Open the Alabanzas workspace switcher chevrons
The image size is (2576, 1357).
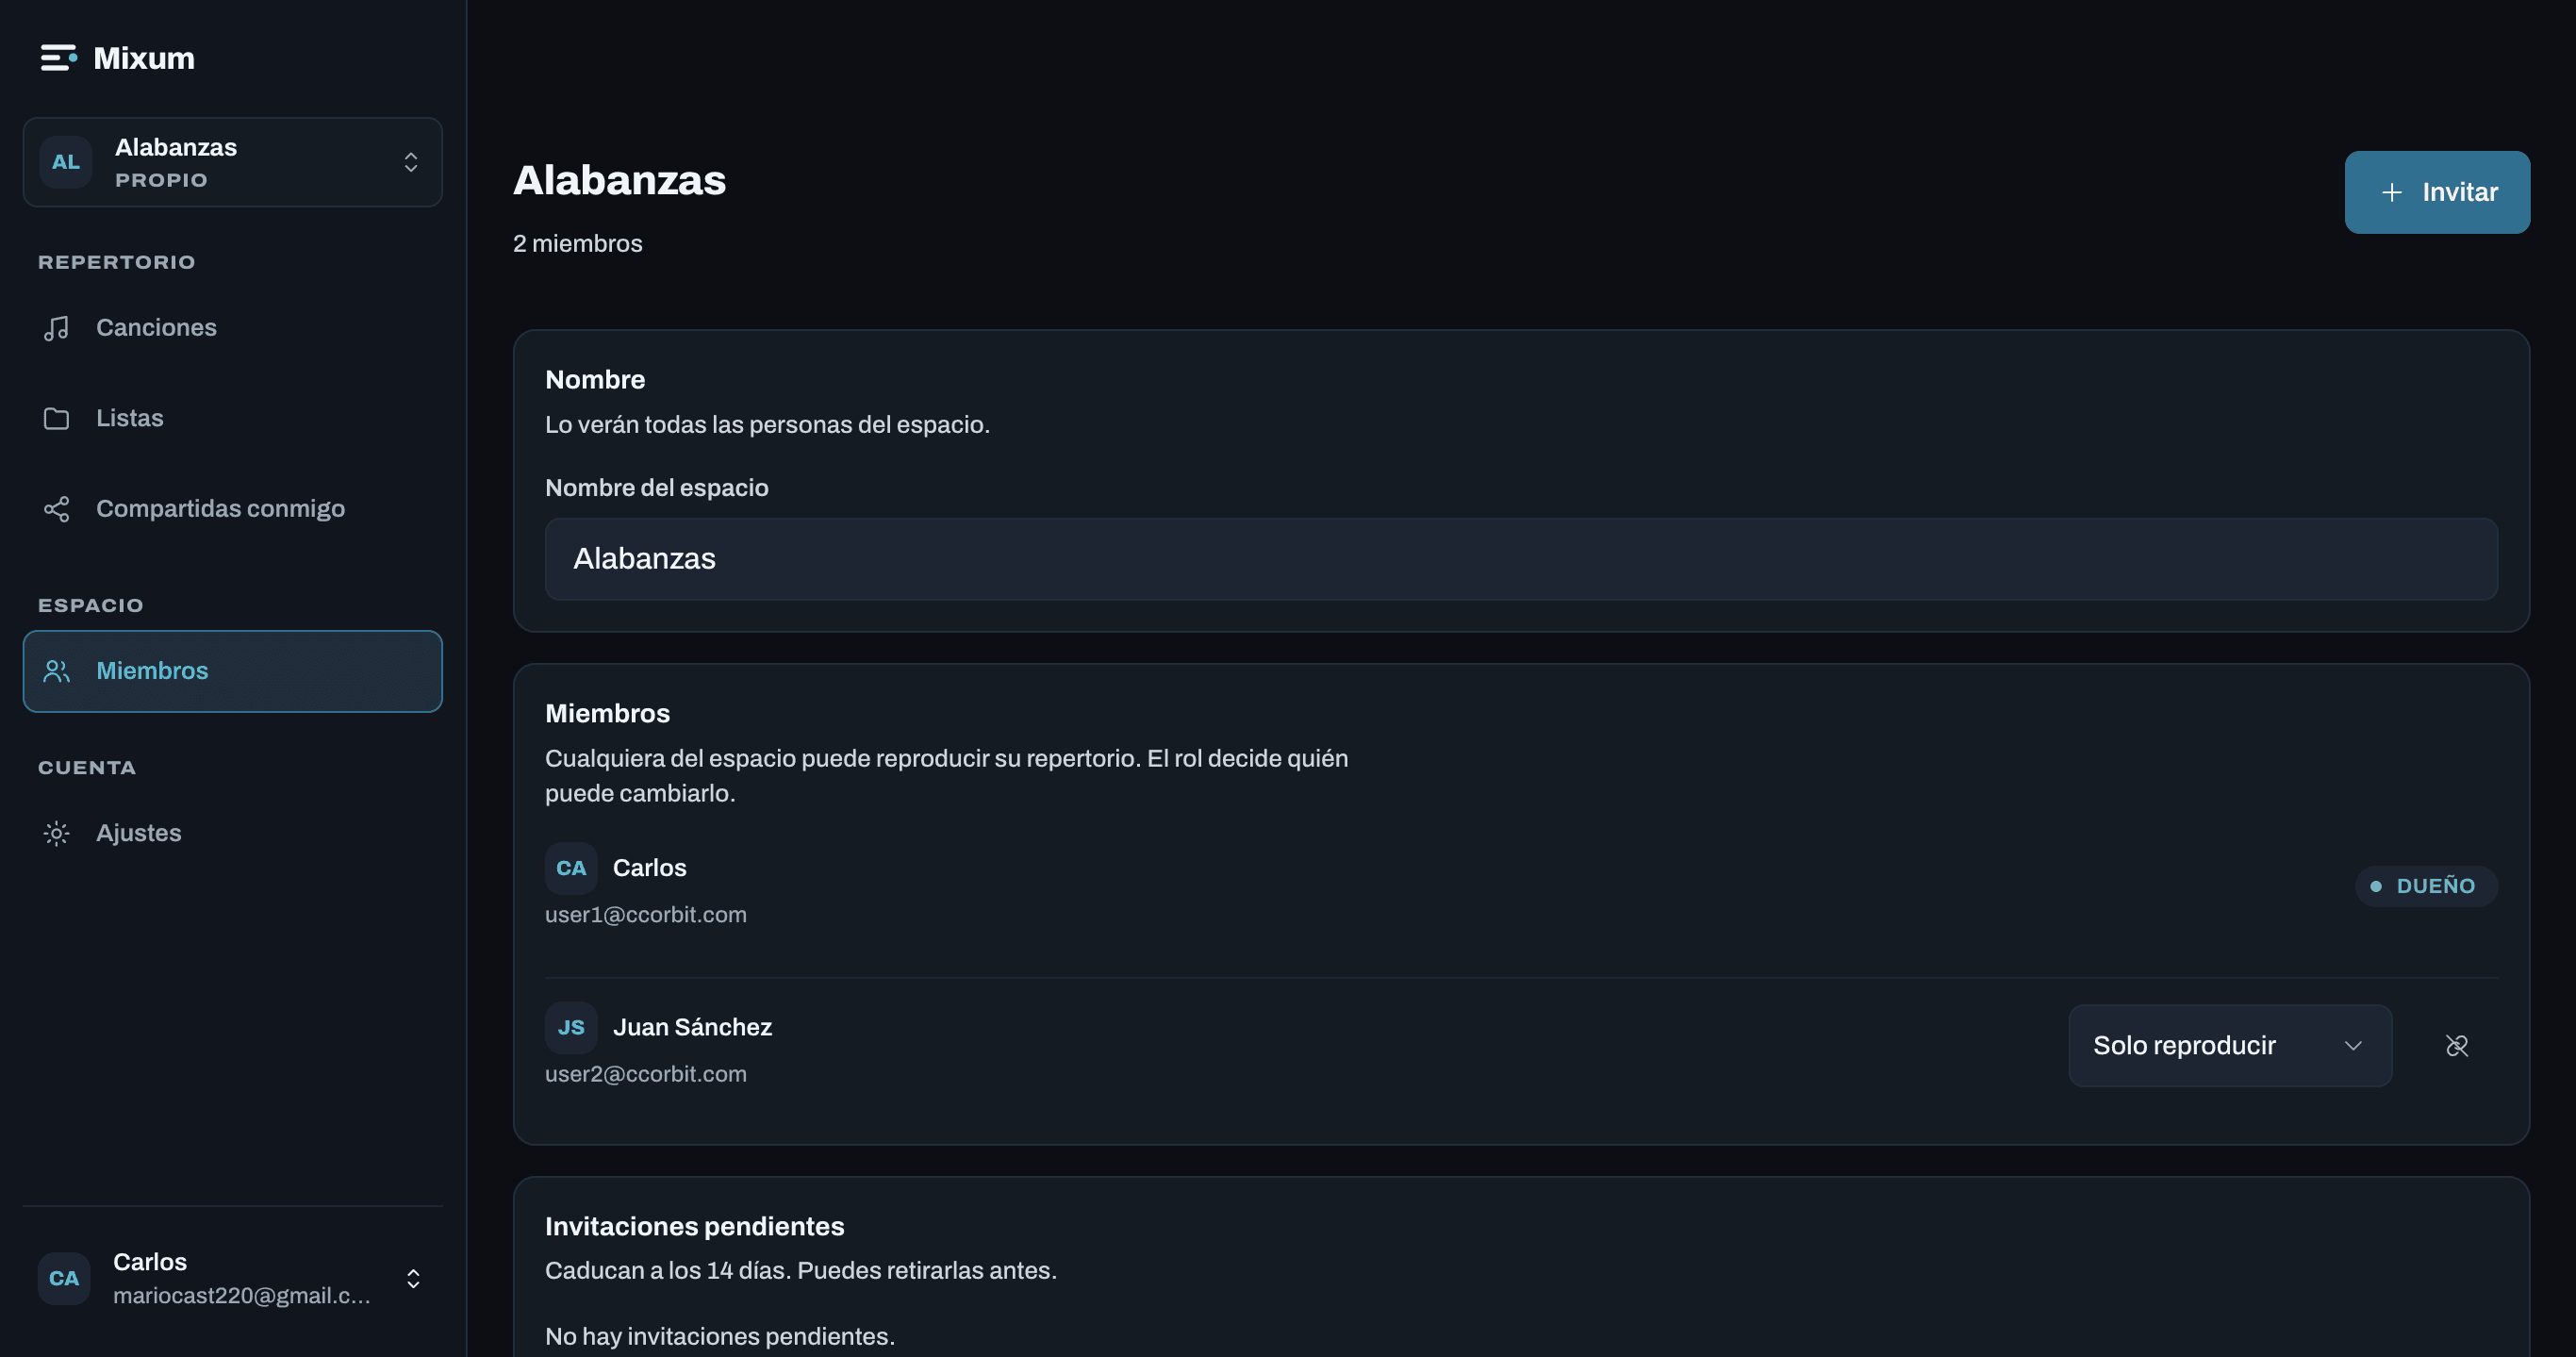(411, 162)
